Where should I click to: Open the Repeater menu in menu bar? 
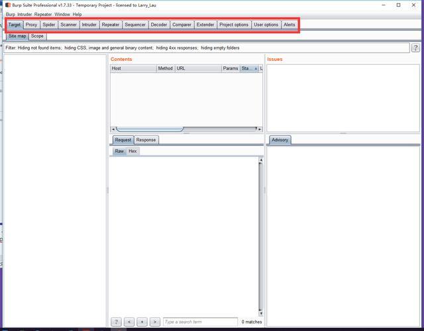tap(43, 15)
